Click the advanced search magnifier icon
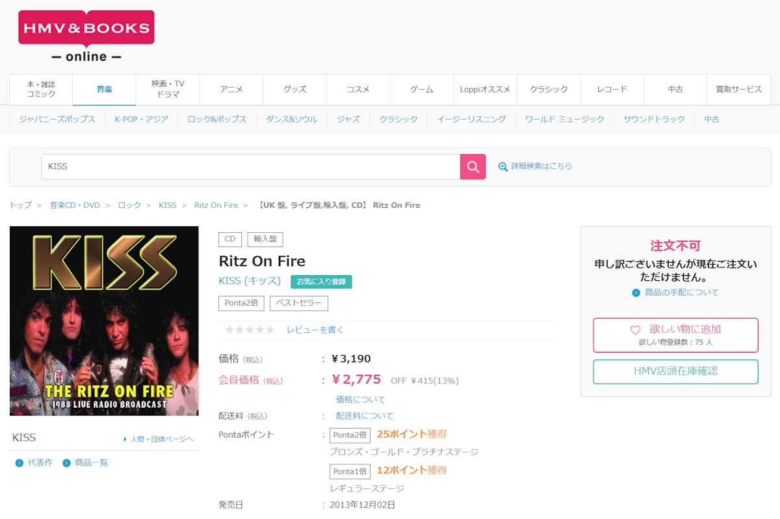Viewport: 780px width, 519px height. [x=502, y=166]
